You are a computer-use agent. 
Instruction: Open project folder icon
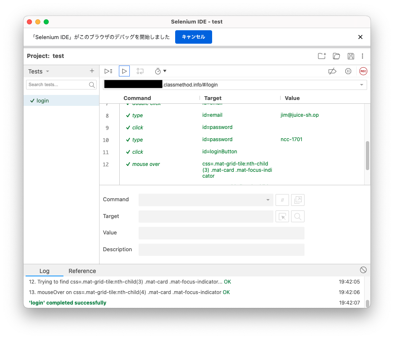pos(336,56)
